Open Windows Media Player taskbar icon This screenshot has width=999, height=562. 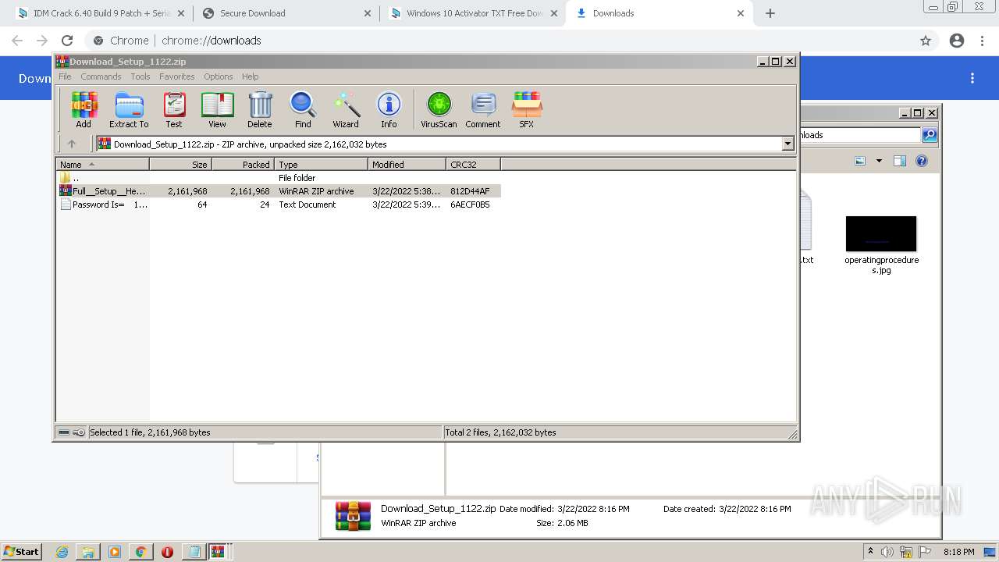click(115, 552)
